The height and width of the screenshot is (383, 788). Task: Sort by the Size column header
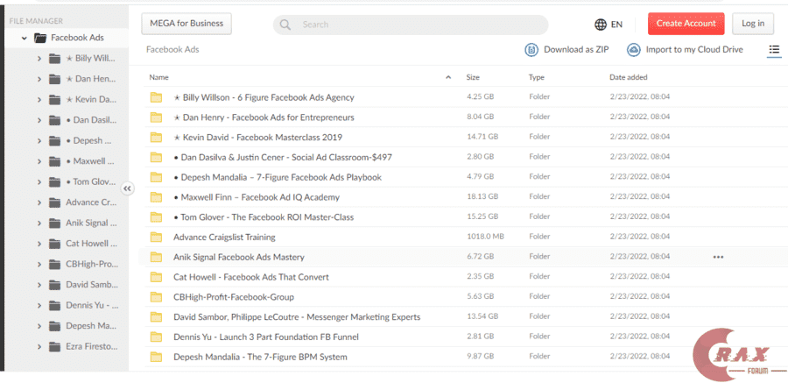pos(473,77)
